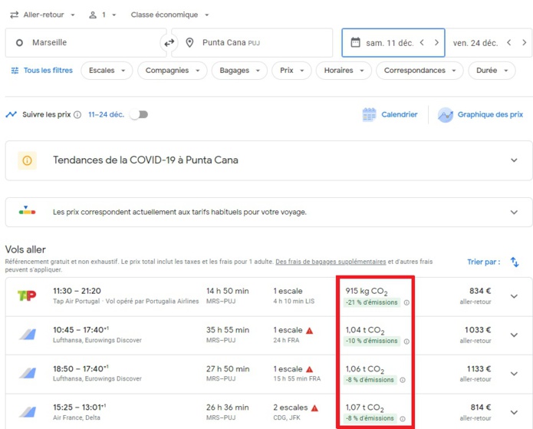Screen dimensions: 533x429
Task: Click the calendar icon in departure date field
Action: coord(355,42)
